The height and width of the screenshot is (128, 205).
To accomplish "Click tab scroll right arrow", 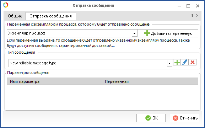I will tap(196, 15).
